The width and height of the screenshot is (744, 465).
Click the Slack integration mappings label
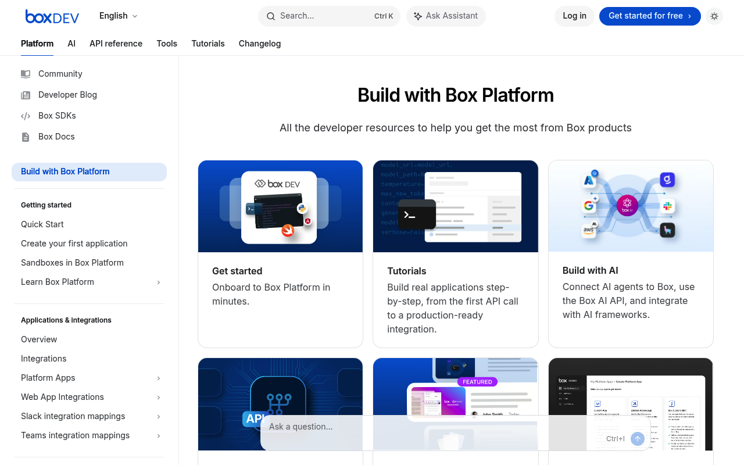coord(73,416)
